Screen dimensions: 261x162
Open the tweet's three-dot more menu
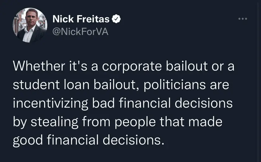[242, 19]
